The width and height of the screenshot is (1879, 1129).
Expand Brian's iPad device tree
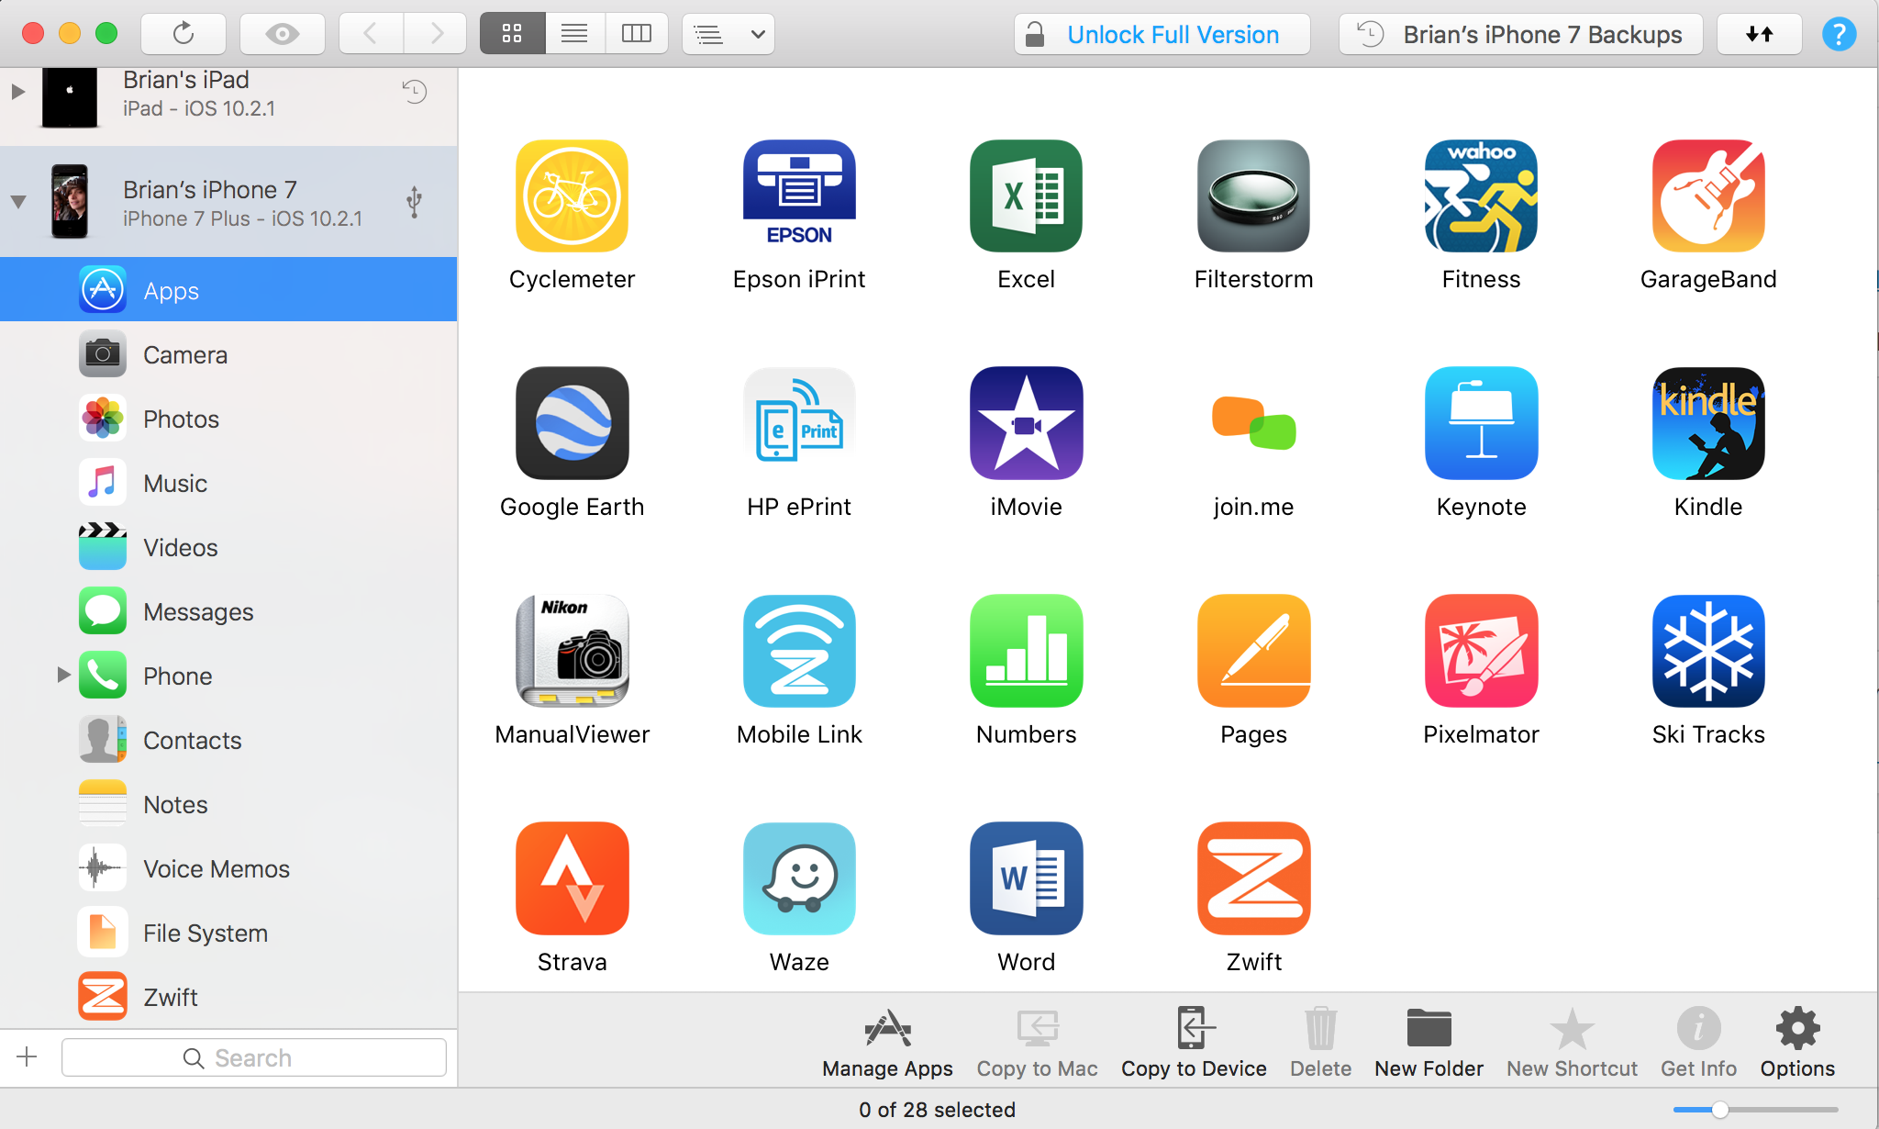click(x=17, y=92)
